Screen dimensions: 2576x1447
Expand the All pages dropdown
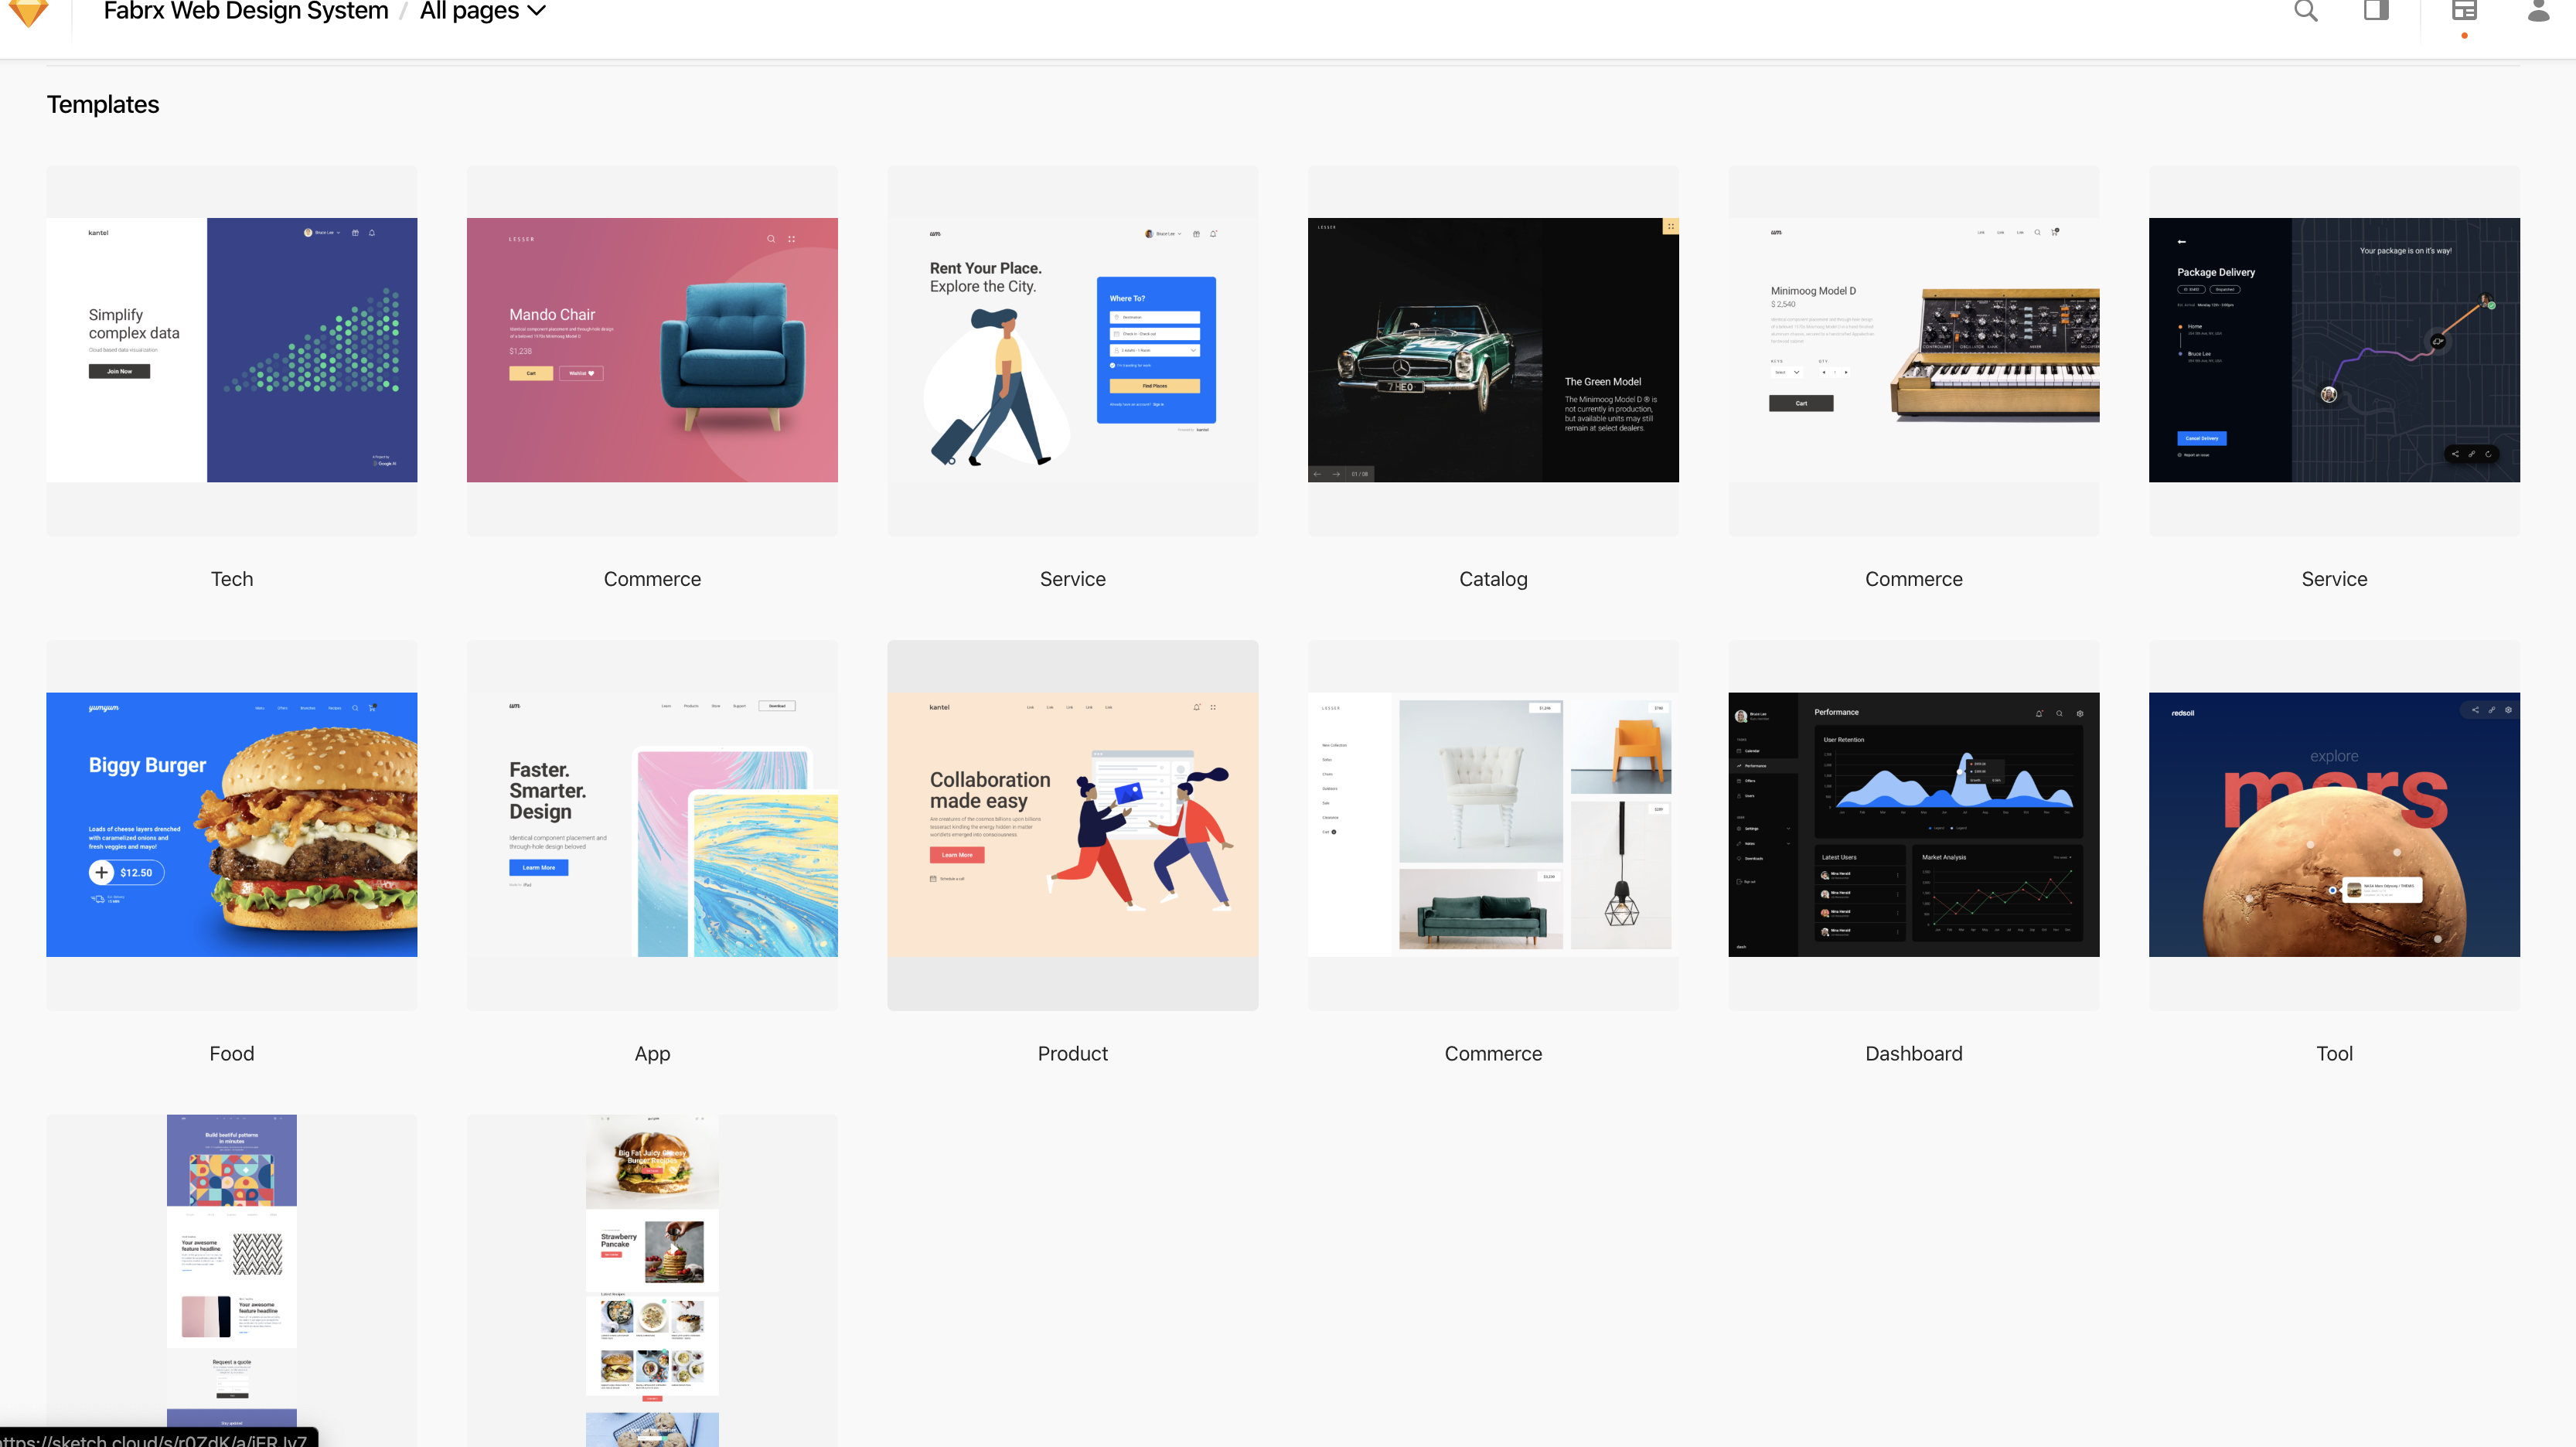coord(483,11)
